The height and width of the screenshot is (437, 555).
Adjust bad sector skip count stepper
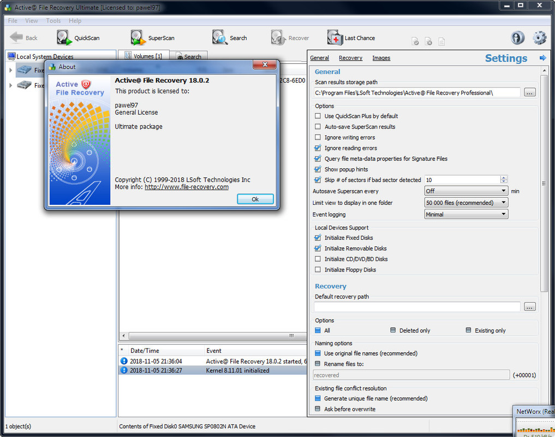point(504,180)
